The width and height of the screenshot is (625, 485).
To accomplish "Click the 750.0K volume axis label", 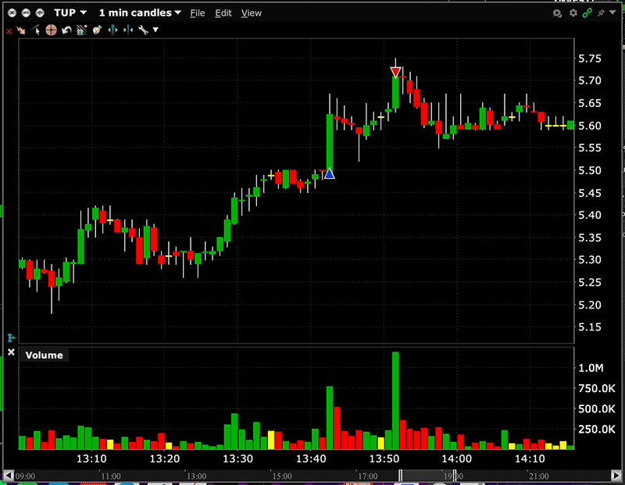I will coord(597,389).
